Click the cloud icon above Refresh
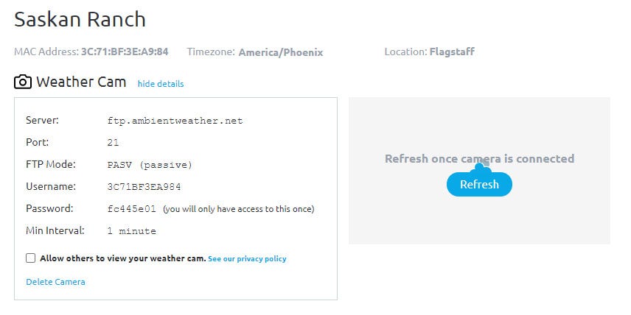The width and height of the screenshot is (631, 315). [481, 167]
